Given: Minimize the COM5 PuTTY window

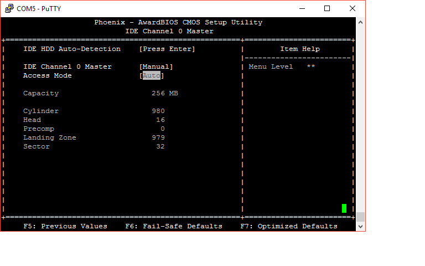Looking at the screenshot, I should tap(302, 8).
